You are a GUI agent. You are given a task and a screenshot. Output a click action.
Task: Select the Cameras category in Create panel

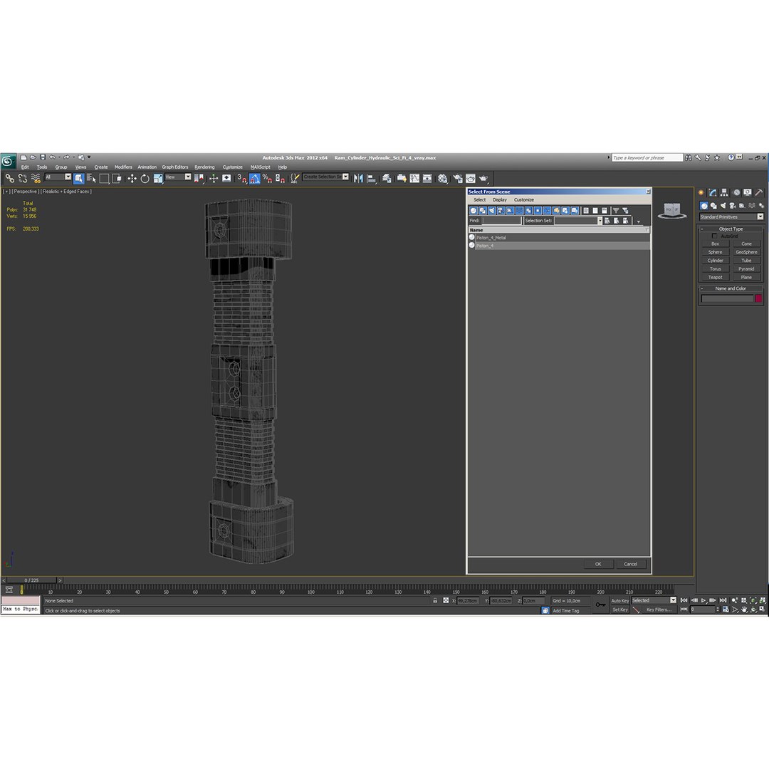tap(732, 206)
